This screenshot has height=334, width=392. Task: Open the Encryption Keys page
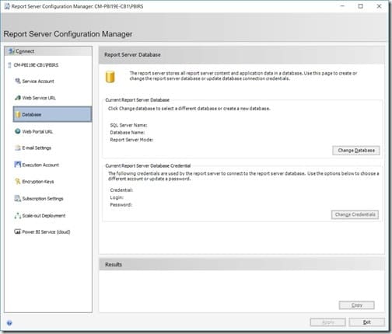[38, 182]
